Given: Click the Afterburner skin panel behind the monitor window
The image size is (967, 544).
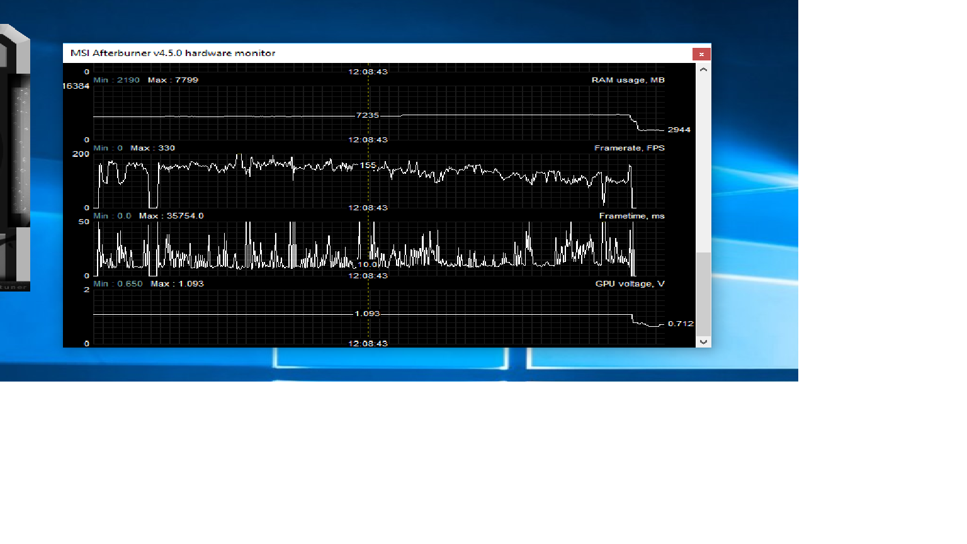Looking at the screenshot, I should 14,157.
